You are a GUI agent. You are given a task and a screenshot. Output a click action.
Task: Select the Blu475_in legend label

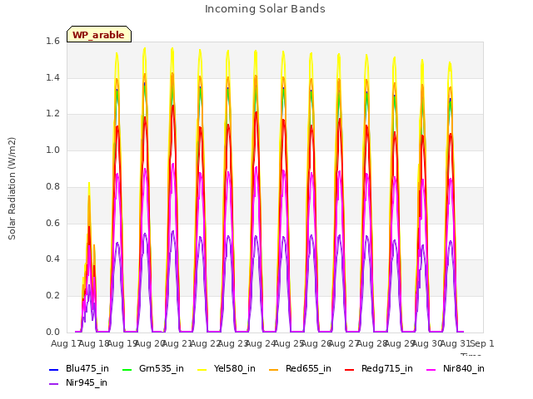(x=87, y=369)
